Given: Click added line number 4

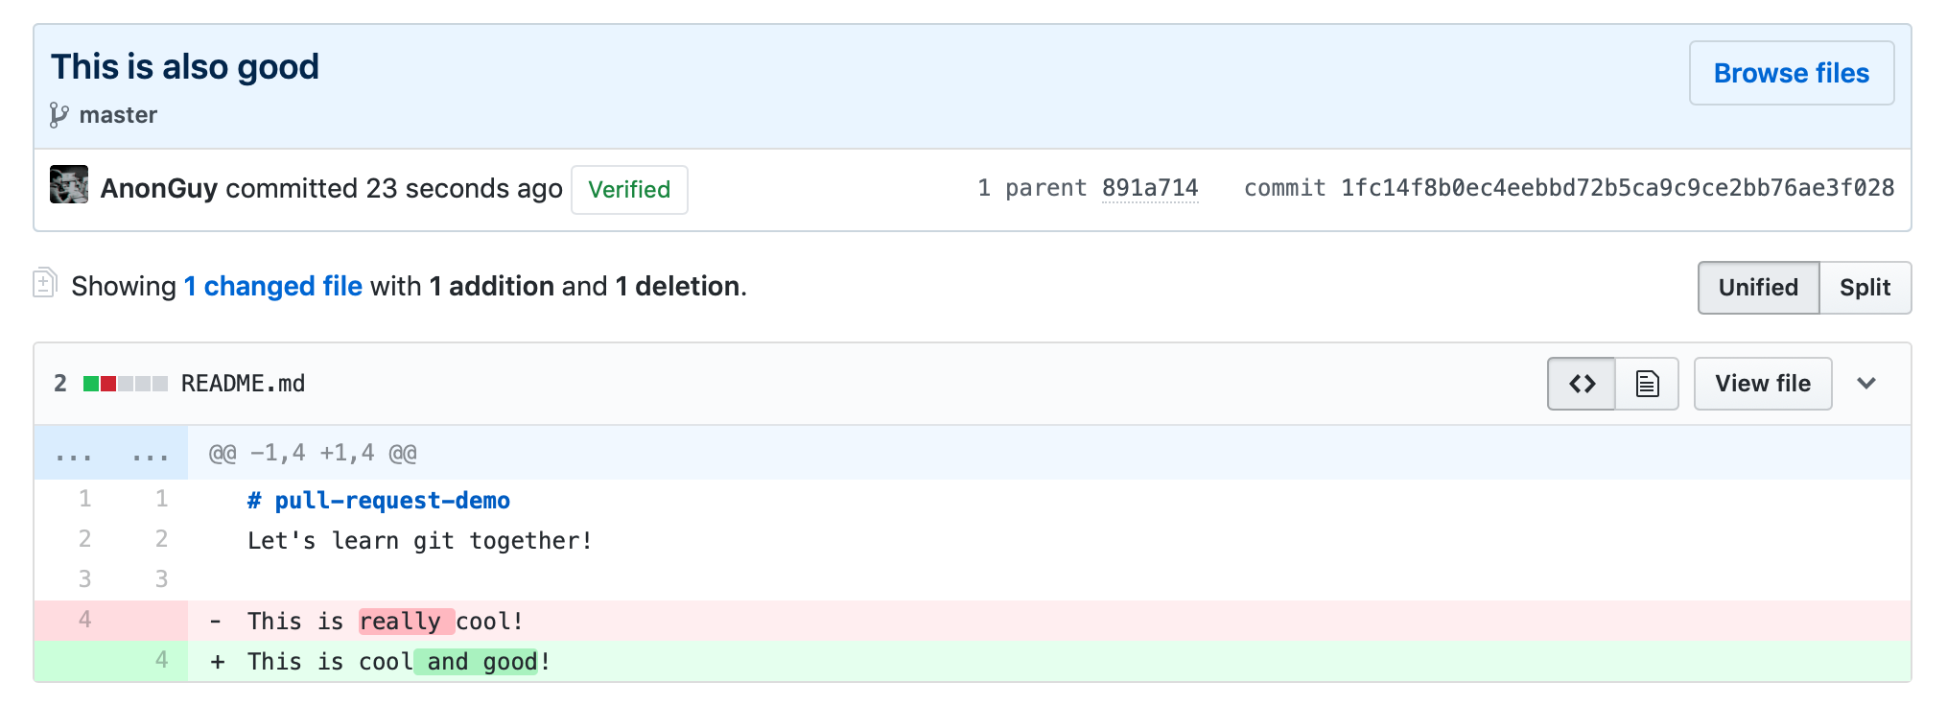Looking at the screenshot, I should [x=161, y=660].
